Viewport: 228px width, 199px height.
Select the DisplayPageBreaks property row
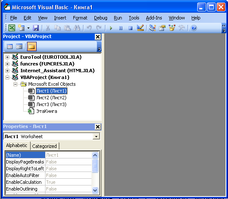(x=48, y=162)
